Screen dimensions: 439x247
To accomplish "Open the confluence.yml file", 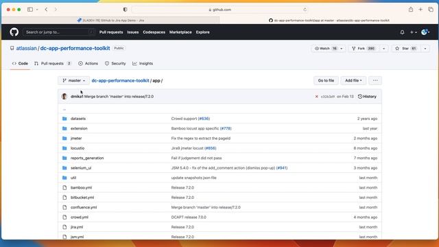I will (84, 207).
